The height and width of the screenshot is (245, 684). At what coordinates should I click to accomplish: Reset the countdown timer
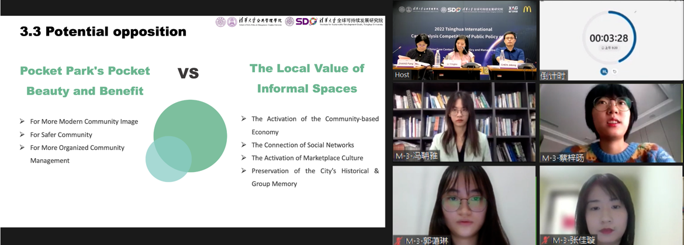(x=614, y=71)
